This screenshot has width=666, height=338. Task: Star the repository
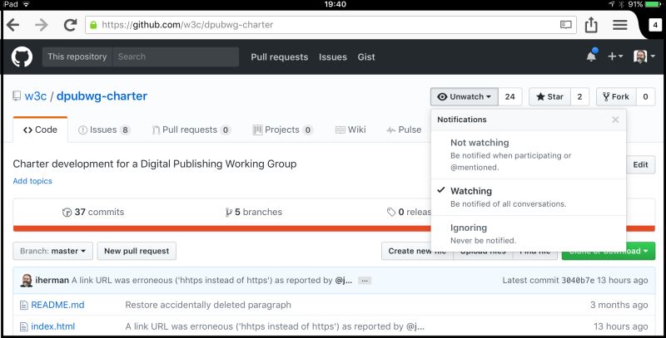tap(549, 96)
